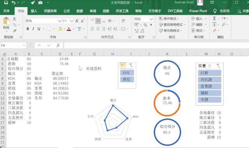
Task: Open the font size dropdown
Action: 72,21
